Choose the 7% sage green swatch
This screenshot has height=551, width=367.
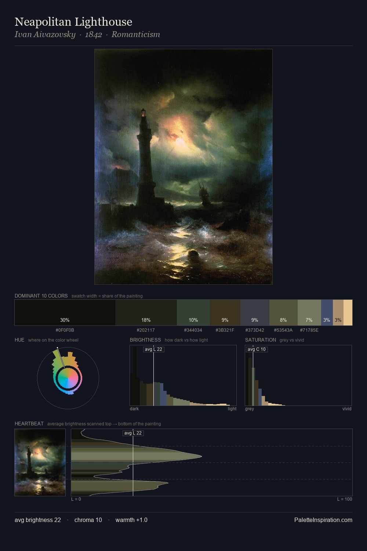pyautogui.click(x=309, y=313)
